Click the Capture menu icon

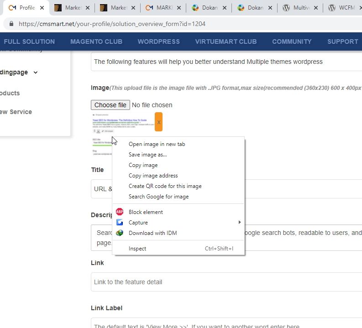click(x=120, y=223)
